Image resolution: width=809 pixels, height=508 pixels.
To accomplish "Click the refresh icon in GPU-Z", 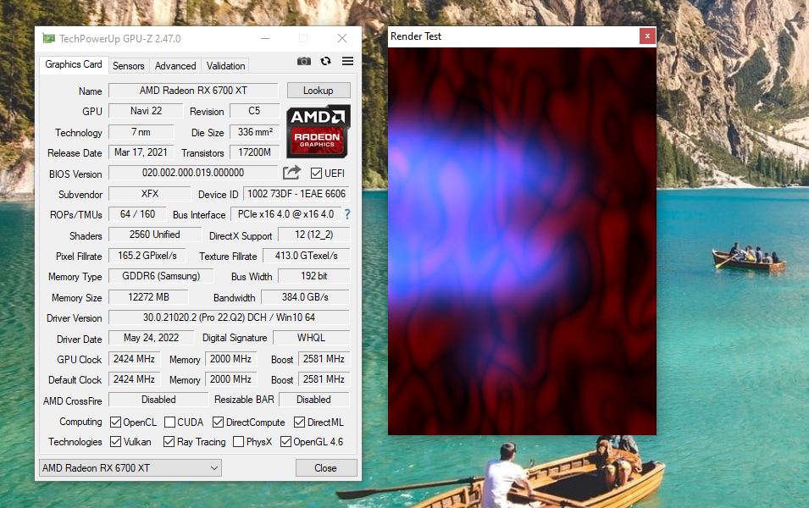I will coord(325,61).
